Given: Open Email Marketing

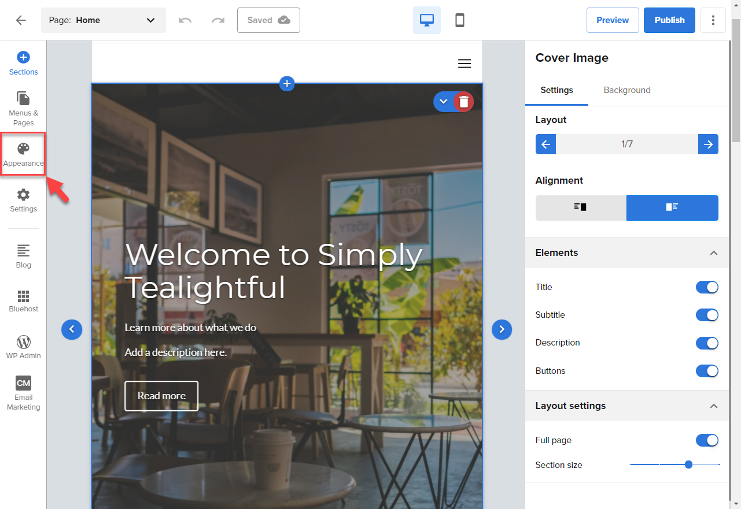Looking at the screenshot, I should 23,393.
